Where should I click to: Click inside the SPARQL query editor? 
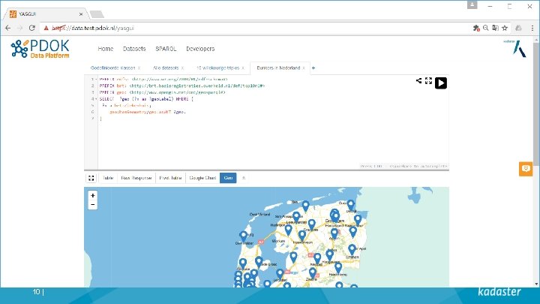[274, 122]
